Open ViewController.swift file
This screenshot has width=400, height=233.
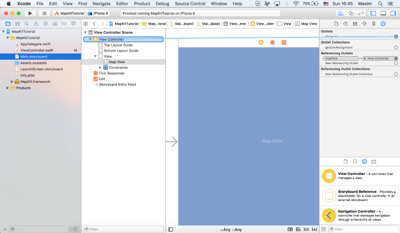tap(36, 51)
